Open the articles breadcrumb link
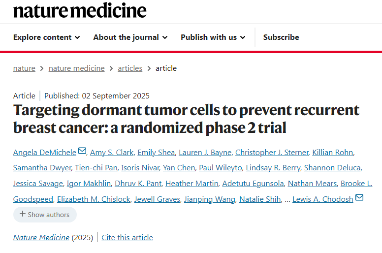Image resolution: width=382 pixels, height=253 pixels. point(130,68)
